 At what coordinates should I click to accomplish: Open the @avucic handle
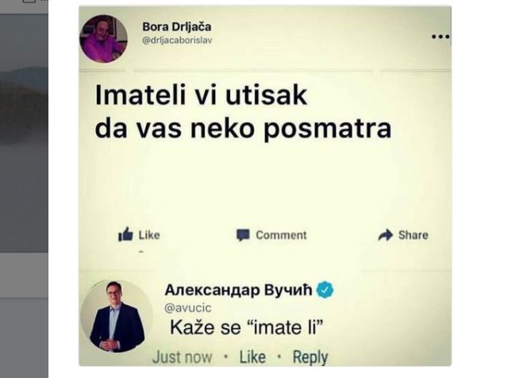pos(188,307)
